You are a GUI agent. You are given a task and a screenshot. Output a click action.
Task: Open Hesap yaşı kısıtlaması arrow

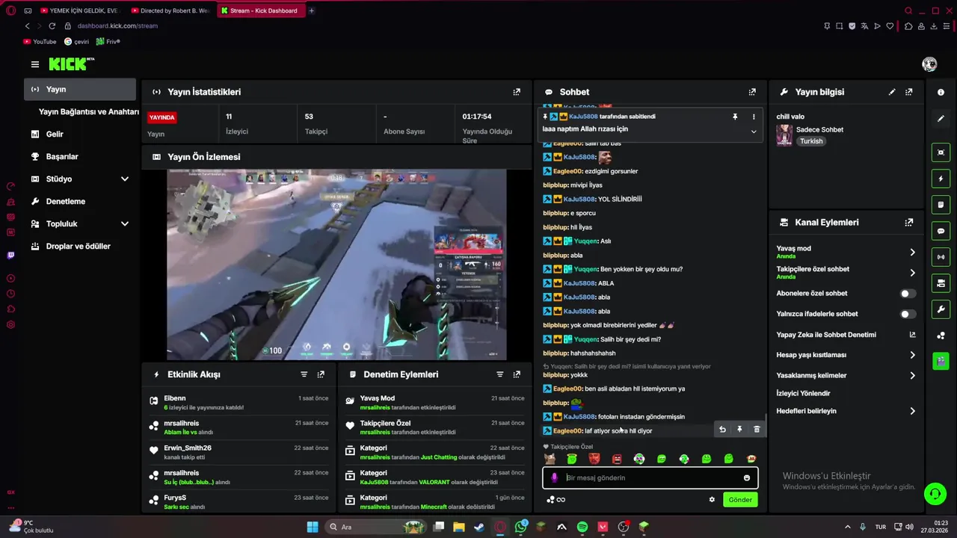point(912,355)
